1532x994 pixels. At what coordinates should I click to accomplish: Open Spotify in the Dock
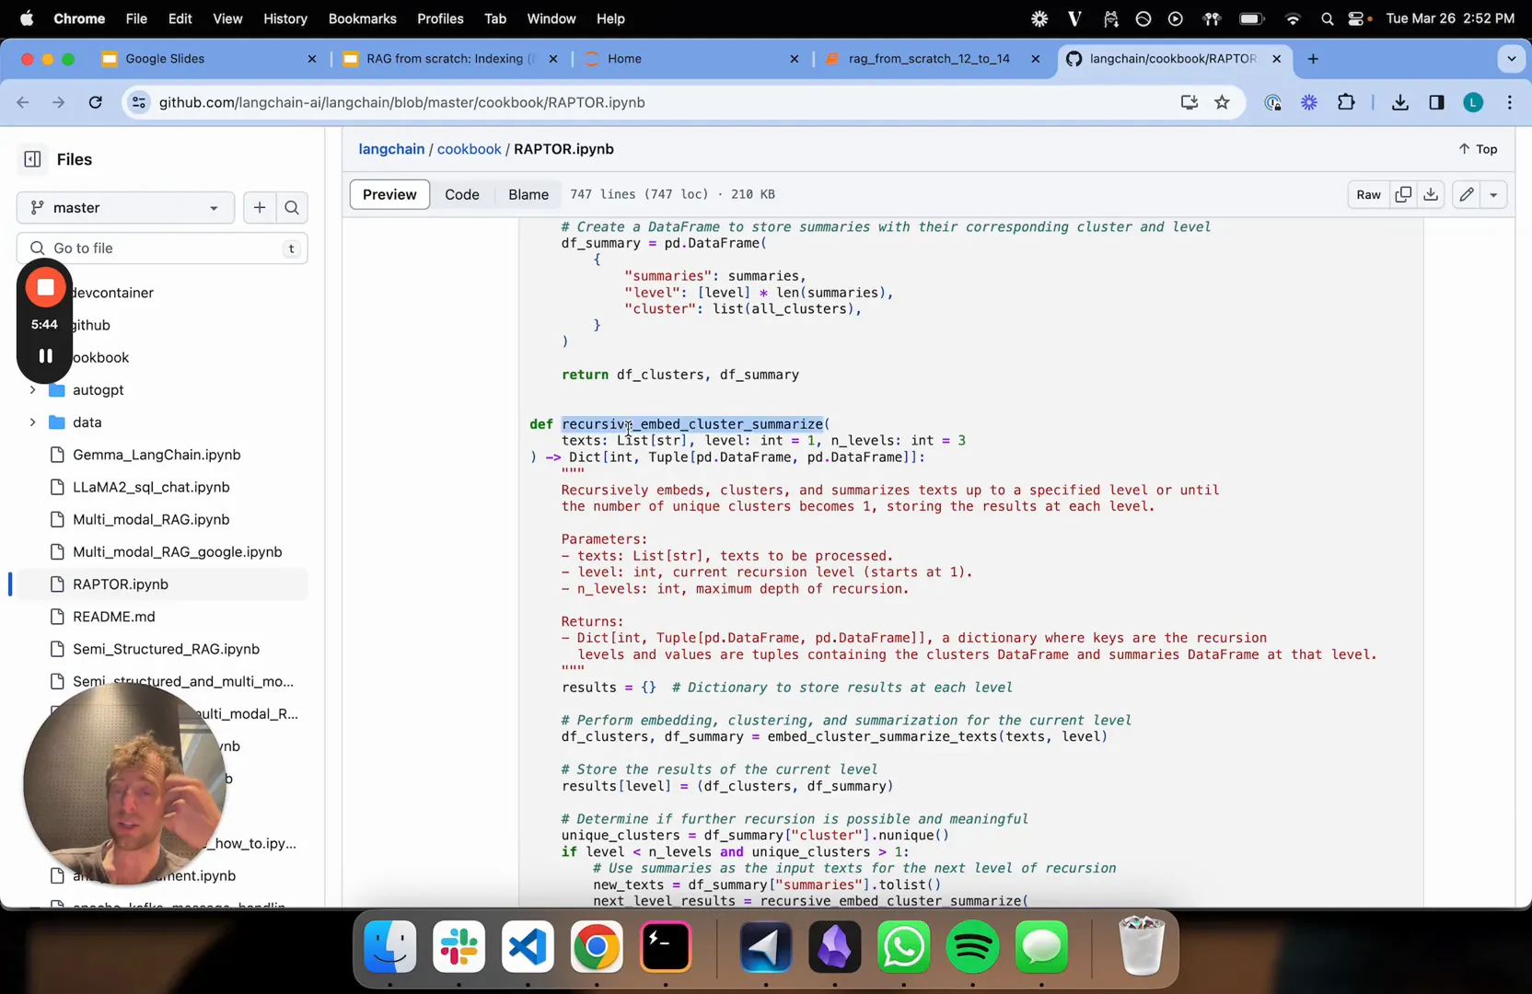click(x=972, y=947)
